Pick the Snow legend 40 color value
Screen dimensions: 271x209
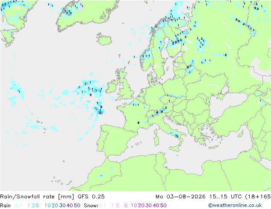(x=156, y=206)
